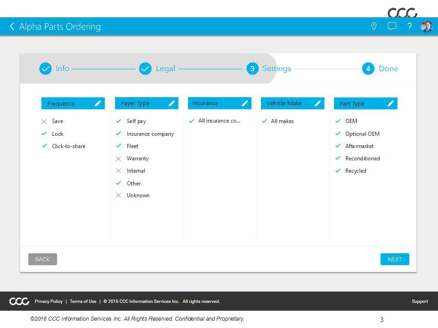Edit Part Type with pencil icon
This screenshot has width=438, height=328.
tap(391, 103)
